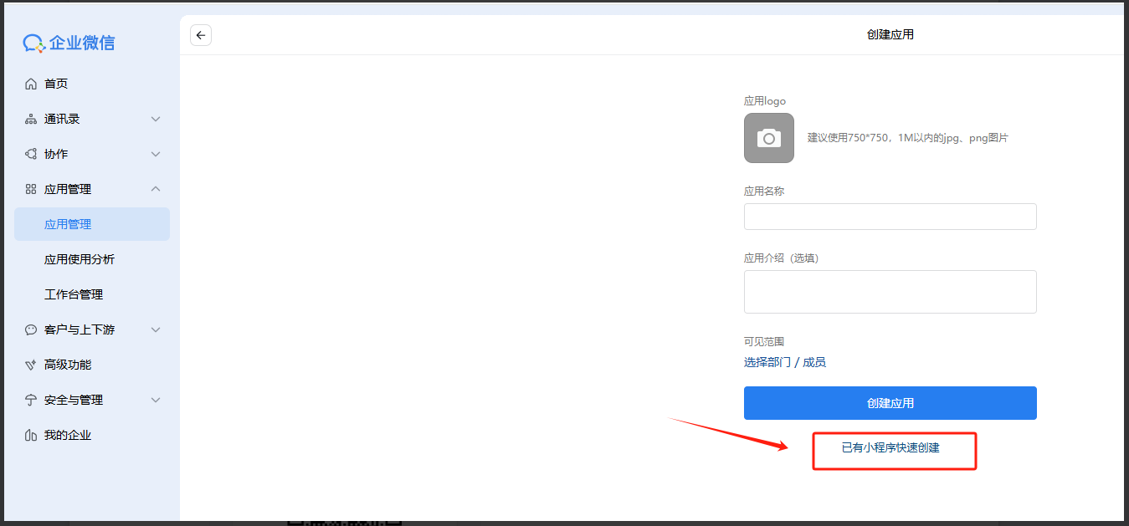Click the 高级功能 icon in sidebar

31,365
